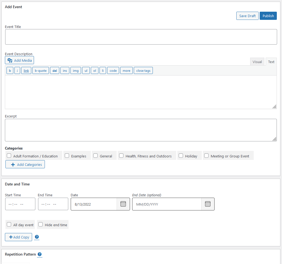This screenshot has height=264, width=282.
Task: Insert bold tag with b button
Action: pos(10,70)
